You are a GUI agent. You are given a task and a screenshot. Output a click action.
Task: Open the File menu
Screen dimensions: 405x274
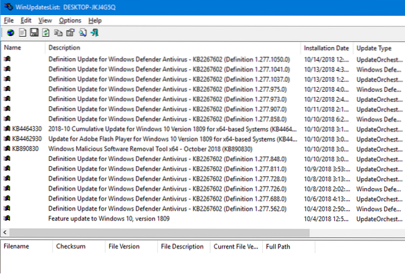9,20
